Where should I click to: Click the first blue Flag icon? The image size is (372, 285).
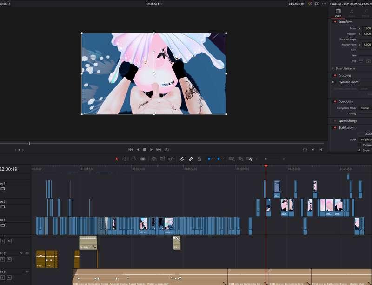(x=209, y=159)
